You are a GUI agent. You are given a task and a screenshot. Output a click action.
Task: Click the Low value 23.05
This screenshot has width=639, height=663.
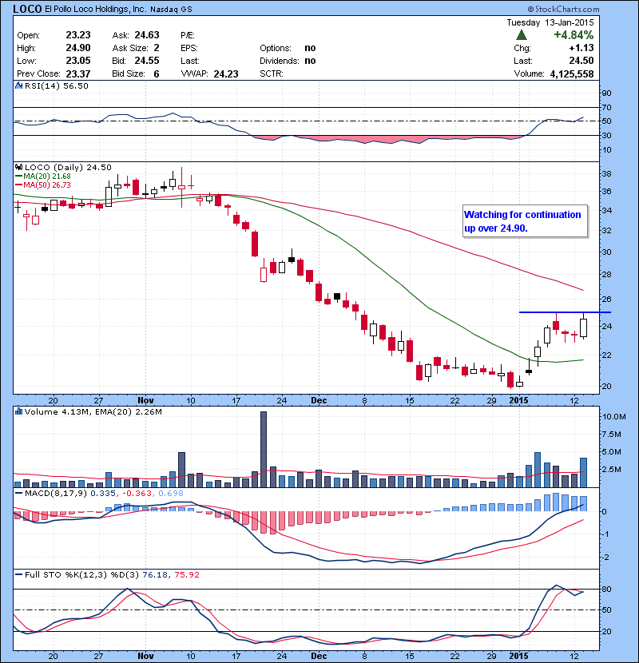78,61
